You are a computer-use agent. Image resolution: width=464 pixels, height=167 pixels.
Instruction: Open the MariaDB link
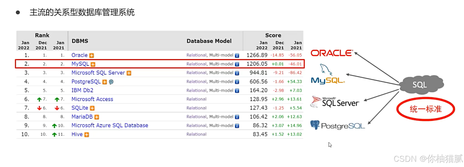tap(82, 117)
